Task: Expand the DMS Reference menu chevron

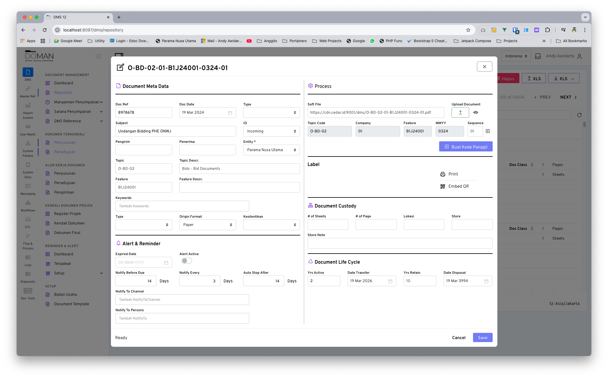Action: 101,121
